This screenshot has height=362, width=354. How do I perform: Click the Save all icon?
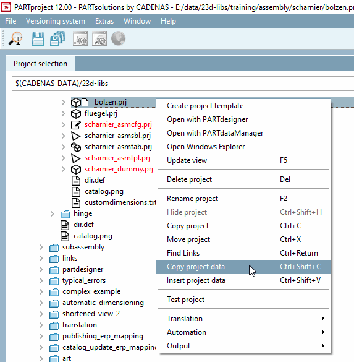coord(57,38)
